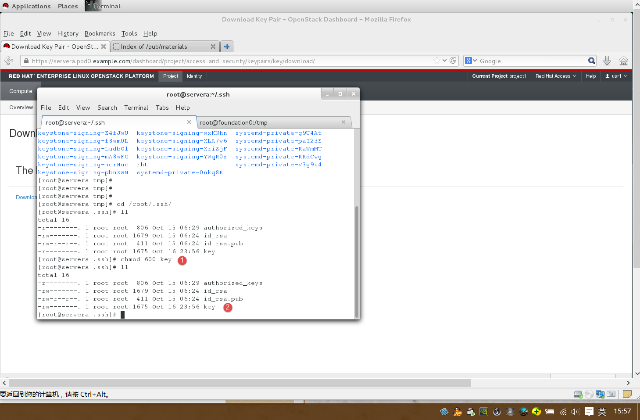Reload the page with the refresh icon
640x420 pixels.
453,61
